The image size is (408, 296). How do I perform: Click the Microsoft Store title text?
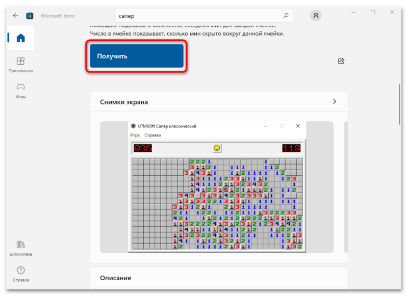58,16
